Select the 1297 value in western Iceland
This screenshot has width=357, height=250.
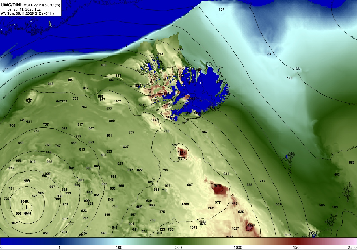click(x=138, y=85)
